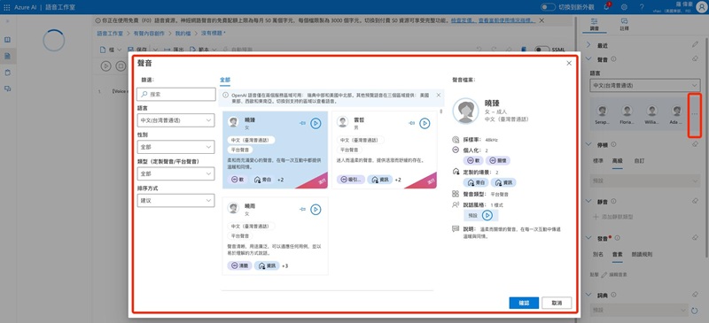Click the pin icon on 雲哲 card
The image size is (709, 323).
411,123
